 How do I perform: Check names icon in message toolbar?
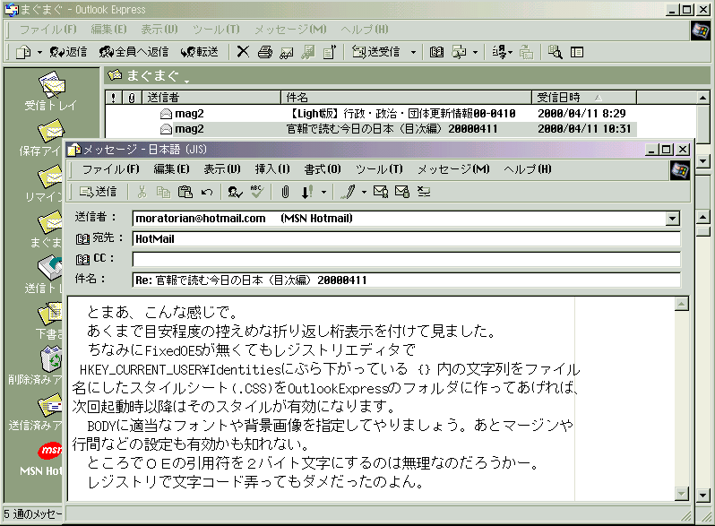235,192
